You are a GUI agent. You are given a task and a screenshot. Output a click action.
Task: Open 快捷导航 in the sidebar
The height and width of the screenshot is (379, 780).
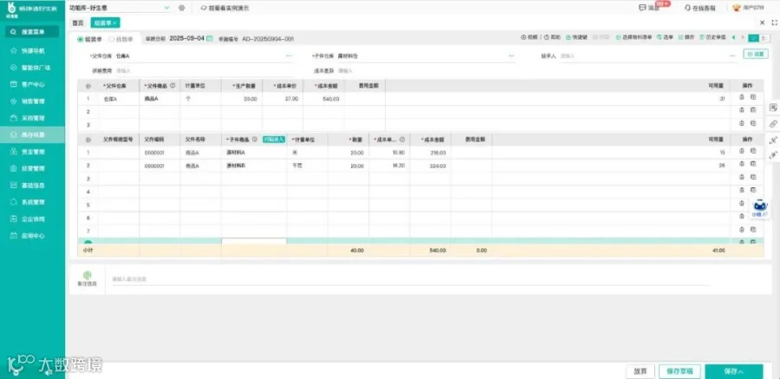[x=32, y=51]
